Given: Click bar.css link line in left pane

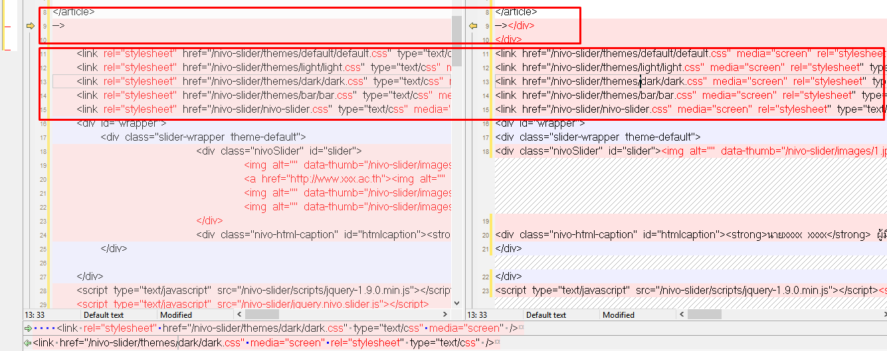Looking at the screenshot, I should pos(264,96).
